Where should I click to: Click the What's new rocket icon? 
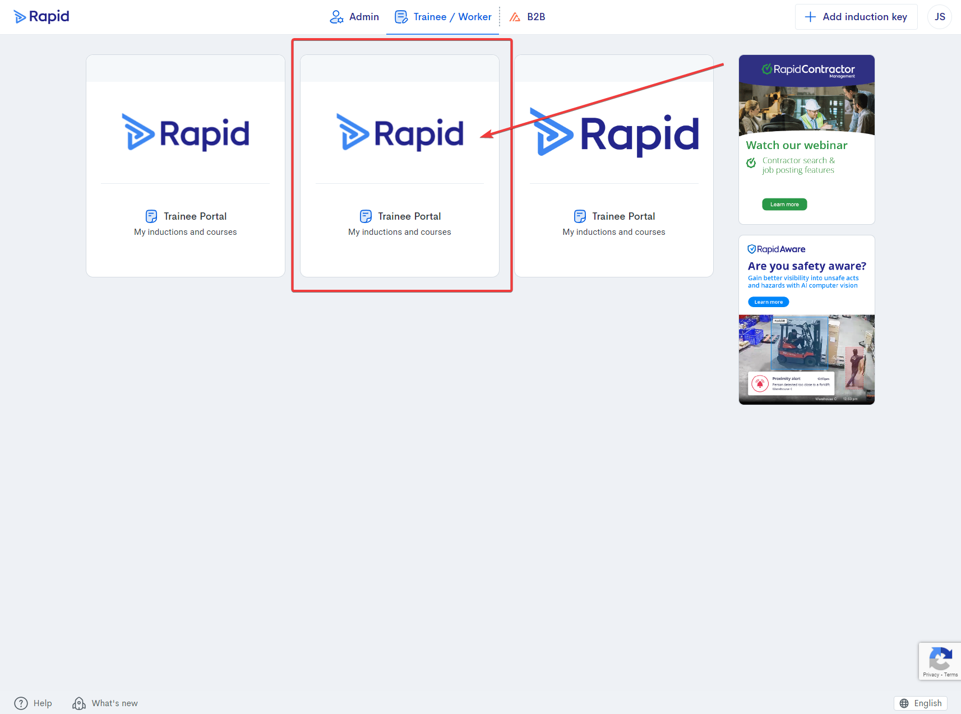coord(79,703)
